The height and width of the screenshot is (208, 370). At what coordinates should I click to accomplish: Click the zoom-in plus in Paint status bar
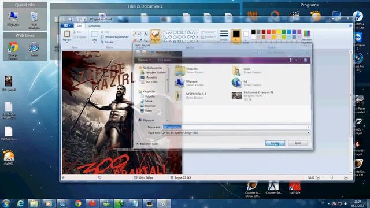click(x=346, y=177)
